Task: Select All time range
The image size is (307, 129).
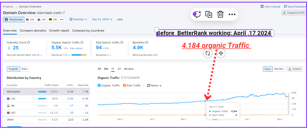Action: pos(129,69)
